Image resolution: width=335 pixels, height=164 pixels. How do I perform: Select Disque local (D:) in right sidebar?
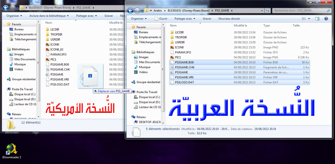(149, 102)
